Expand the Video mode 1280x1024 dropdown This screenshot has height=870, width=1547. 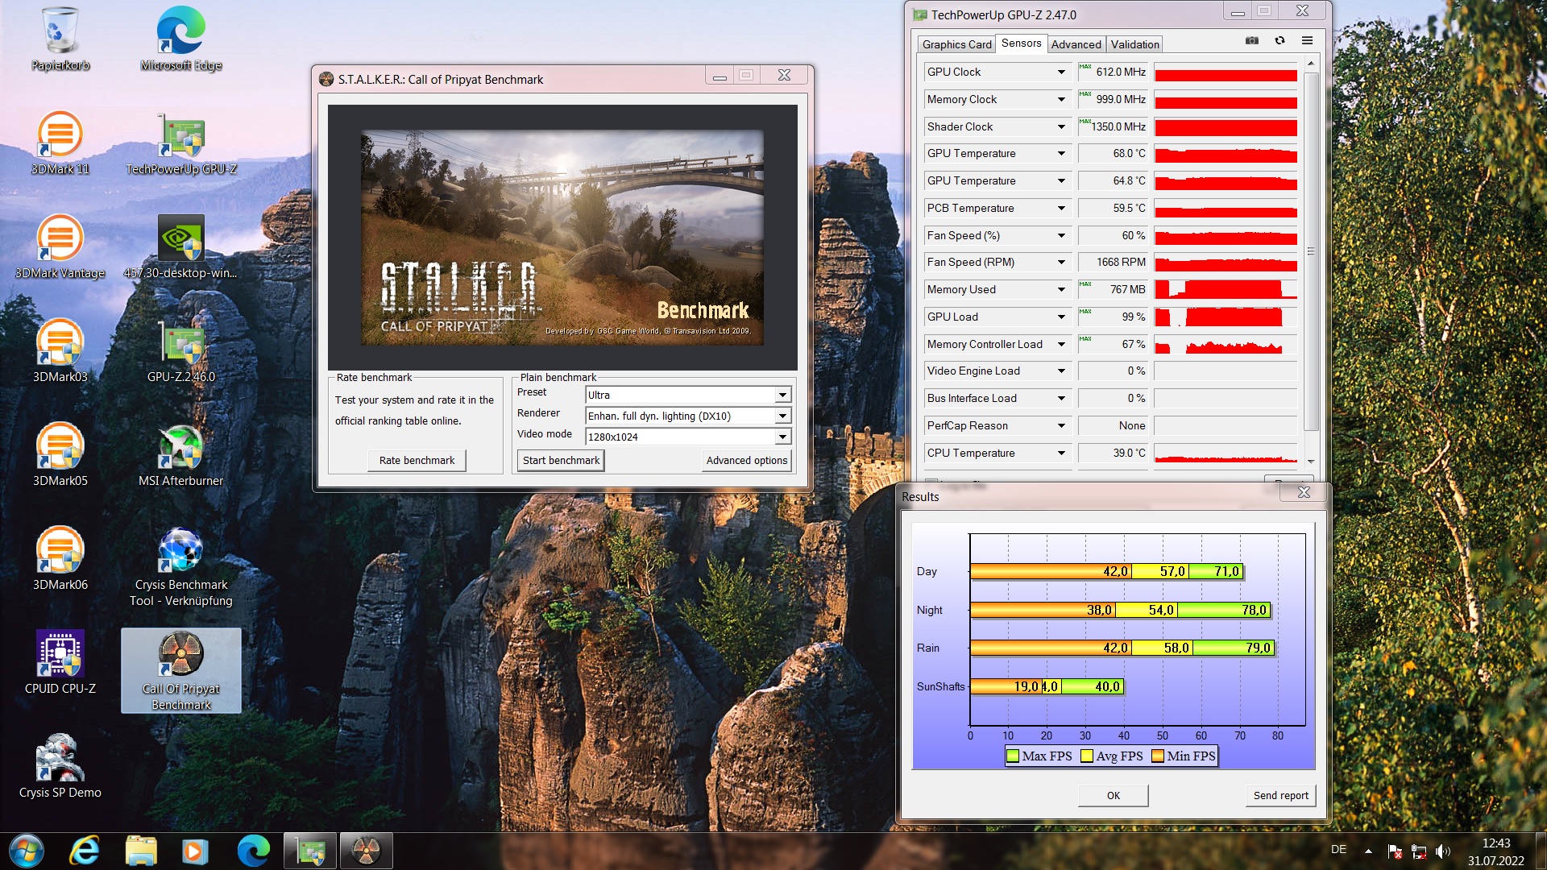click(x=782, y=437)
